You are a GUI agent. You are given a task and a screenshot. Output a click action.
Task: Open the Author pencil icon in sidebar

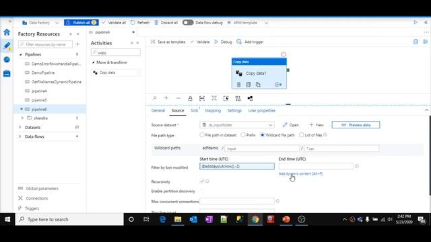7,46
